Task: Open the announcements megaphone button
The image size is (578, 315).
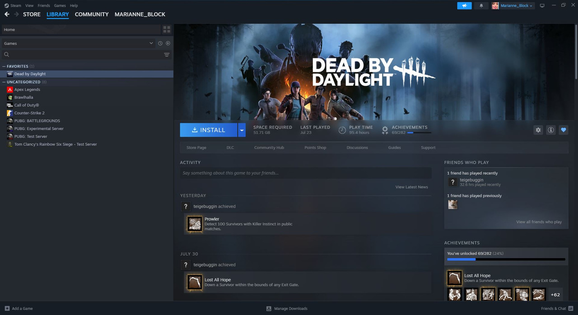Action: click(x=464, y=5)
